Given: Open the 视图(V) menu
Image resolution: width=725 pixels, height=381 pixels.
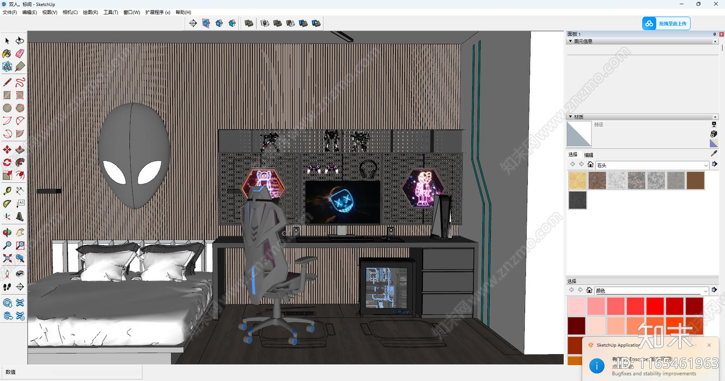Looking at the screenshot, I should point(50,12).
